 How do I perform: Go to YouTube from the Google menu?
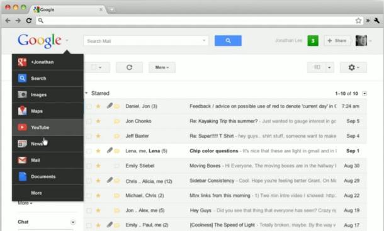click(x=48, y=127)
